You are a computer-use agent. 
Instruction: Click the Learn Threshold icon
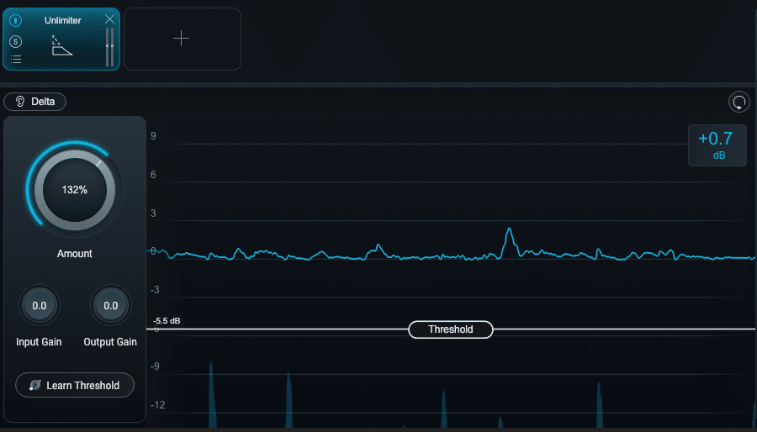click(x=35, y=385)
